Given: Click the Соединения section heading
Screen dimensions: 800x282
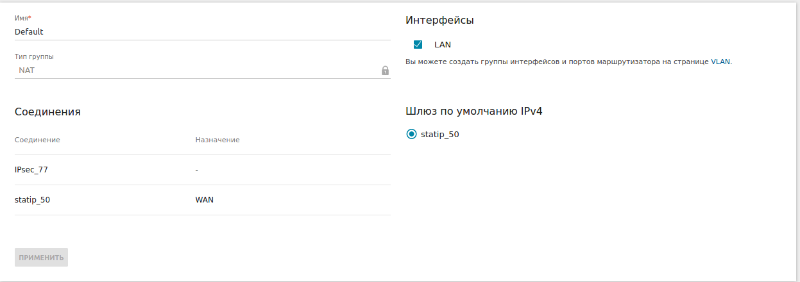Looking at the screenshot, I should pos(47,112).
